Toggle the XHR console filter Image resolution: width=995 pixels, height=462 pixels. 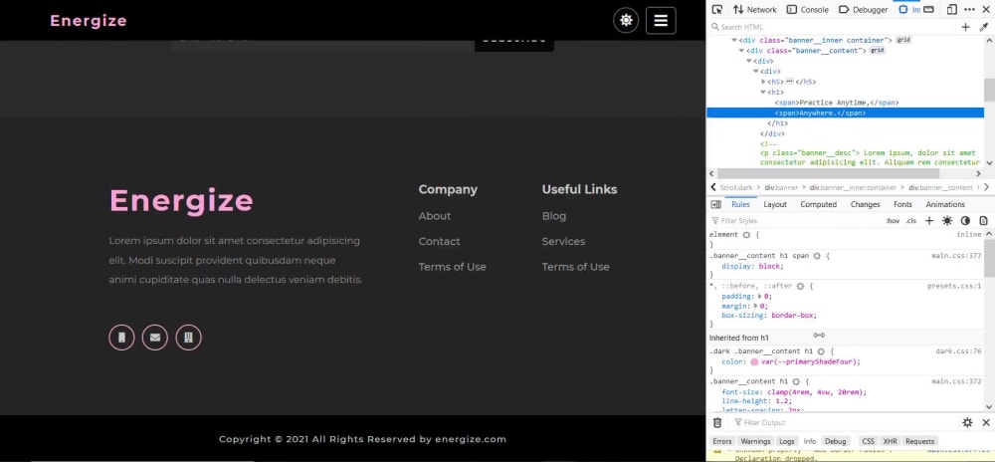(x=891, y=441)
